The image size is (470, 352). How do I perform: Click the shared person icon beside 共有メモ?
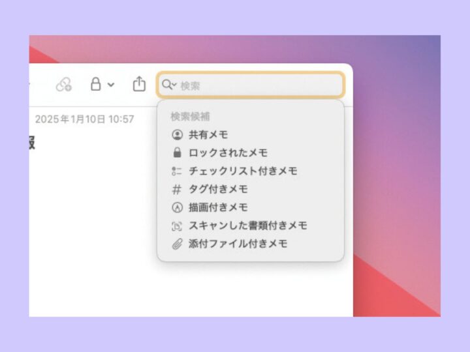pyautogui.click(x=177, y=135)
